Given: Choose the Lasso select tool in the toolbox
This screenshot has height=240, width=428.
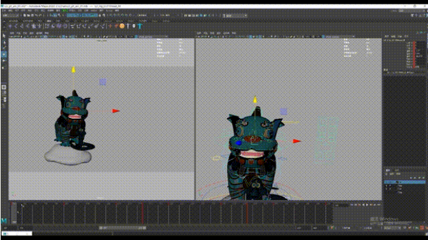Looking at the screenshot, I should 4,42.
